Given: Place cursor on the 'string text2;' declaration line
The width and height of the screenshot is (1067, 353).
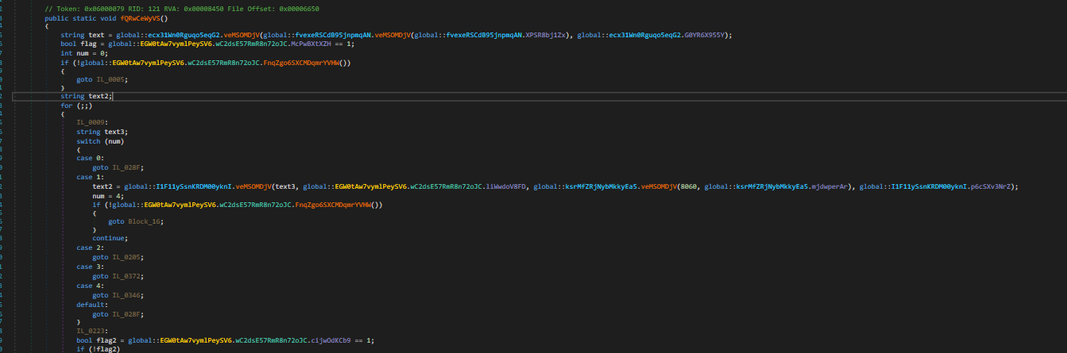Looking at the screenshot, I should click(x=87, y=96).
